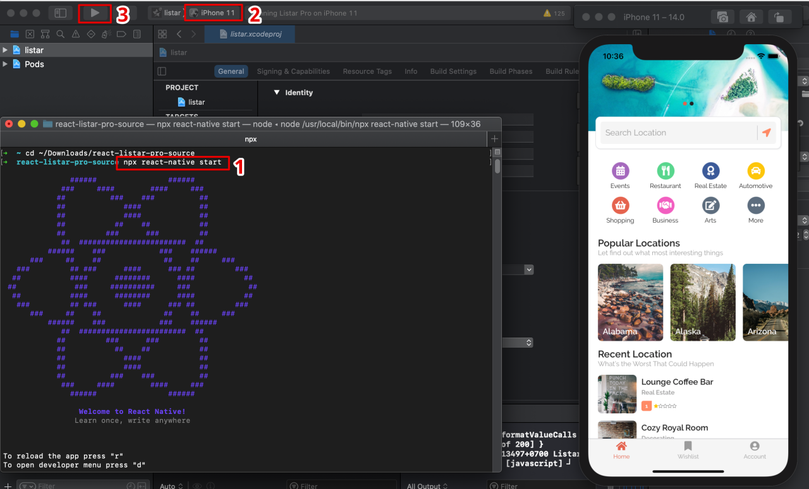The image size is (809, 489).
Task: Tap the More categories icon
Action: click(756, 210)
